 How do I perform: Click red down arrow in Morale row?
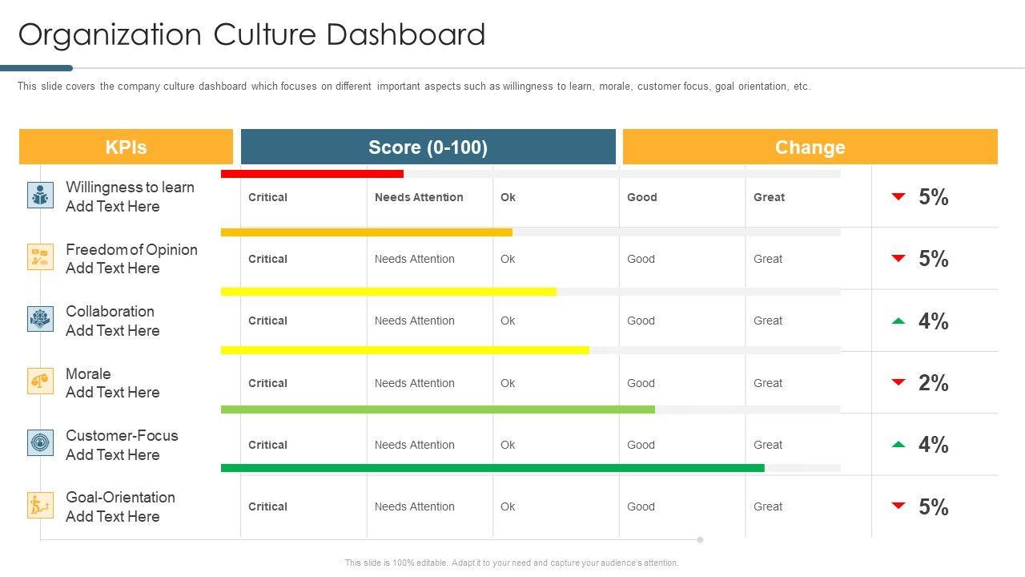898,382
